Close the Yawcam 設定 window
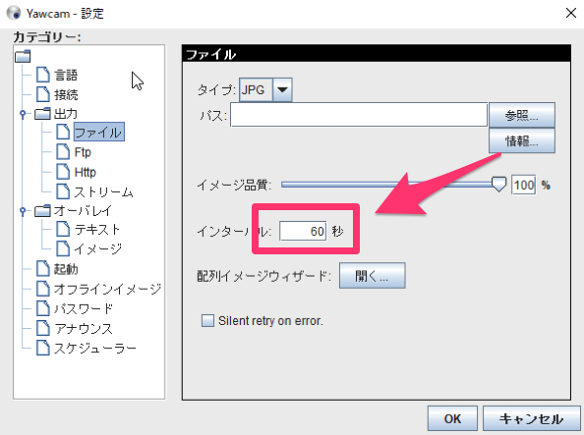584x435 pixels. [x=570, y=13]
